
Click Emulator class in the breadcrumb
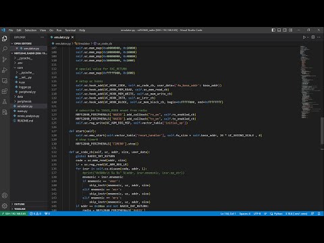click(x=84, y=44)
